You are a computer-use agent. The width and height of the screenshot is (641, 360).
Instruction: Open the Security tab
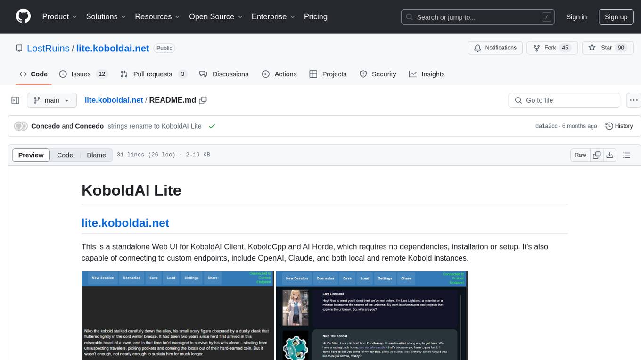click(x=378, y=74)
